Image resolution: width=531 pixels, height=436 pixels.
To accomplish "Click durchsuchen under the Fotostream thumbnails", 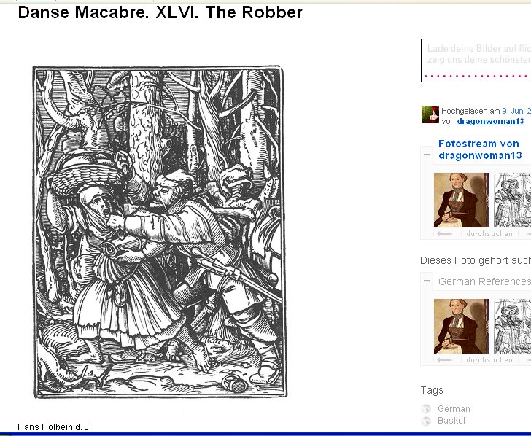I will point(489,233).
